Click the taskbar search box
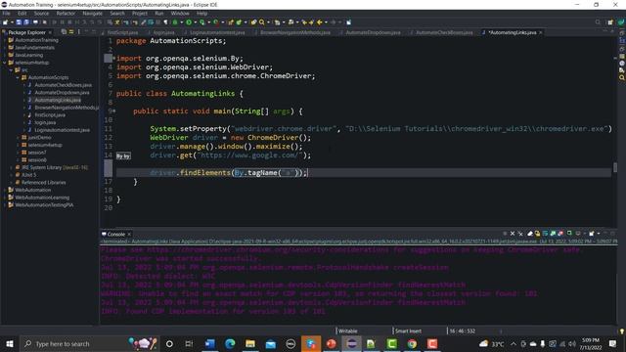The image size is (626, 352). (x=89, y=343)
